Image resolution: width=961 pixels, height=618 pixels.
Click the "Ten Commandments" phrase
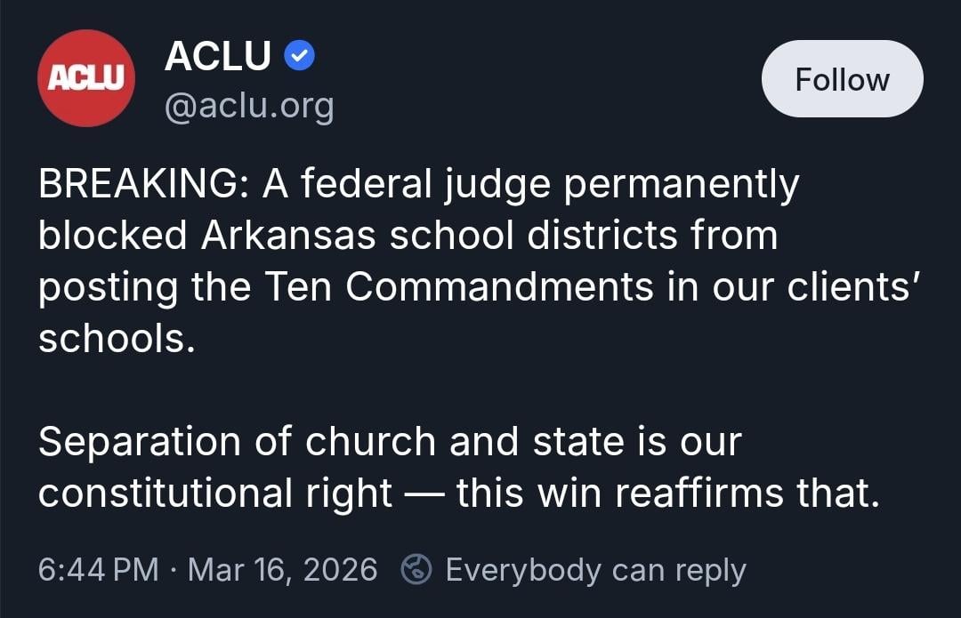point(487,286)
